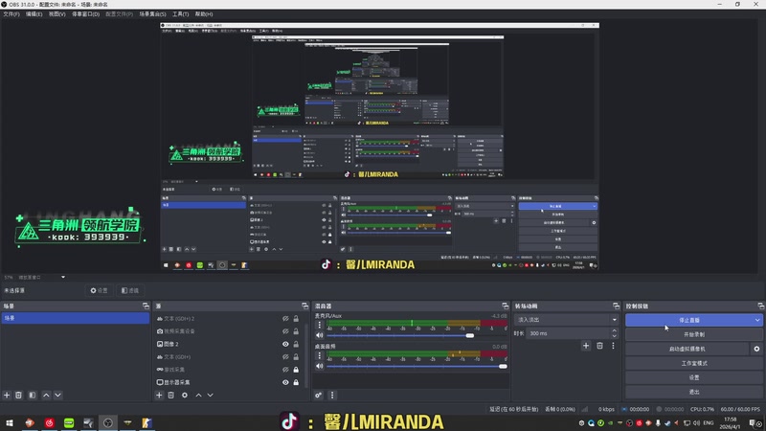Open 麦克风/Aux channel options three-dots

320,325
